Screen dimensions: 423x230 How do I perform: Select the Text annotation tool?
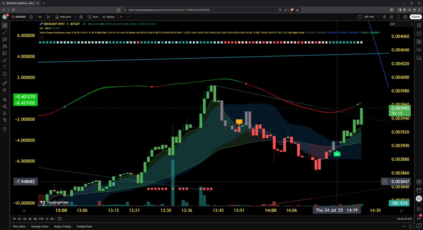5,67
